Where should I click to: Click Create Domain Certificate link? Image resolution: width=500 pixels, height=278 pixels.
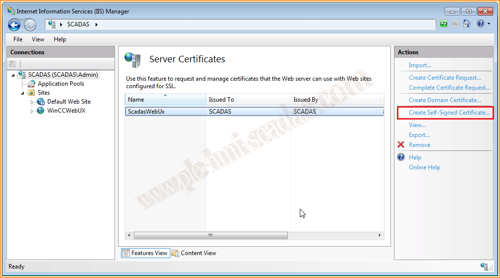click(x=445, y=100)
